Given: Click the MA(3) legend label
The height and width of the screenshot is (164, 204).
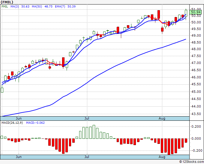Looking at the screenshot, I should click(15, 7).
